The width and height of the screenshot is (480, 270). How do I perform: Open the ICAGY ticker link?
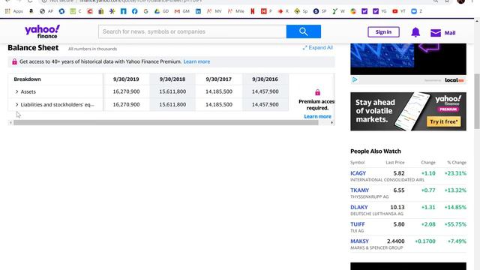tap(358, 173)
